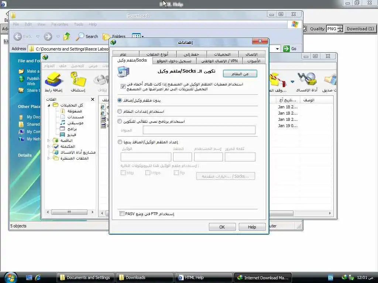378x283 pixels.
Task: Click the IDM tray icon near the clock
Action: coord(344,277)
